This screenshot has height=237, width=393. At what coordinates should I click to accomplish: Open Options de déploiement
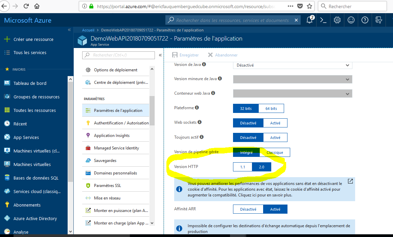coord(116,70)
